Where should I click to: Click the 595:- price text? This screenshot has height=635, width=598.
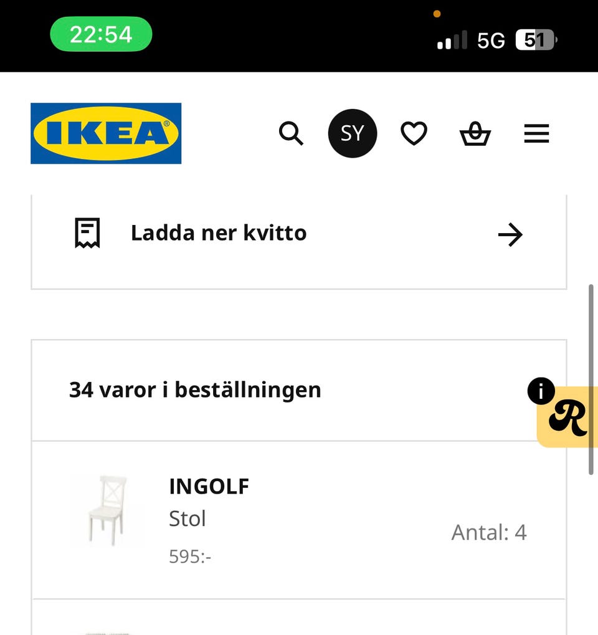point(190,556)
